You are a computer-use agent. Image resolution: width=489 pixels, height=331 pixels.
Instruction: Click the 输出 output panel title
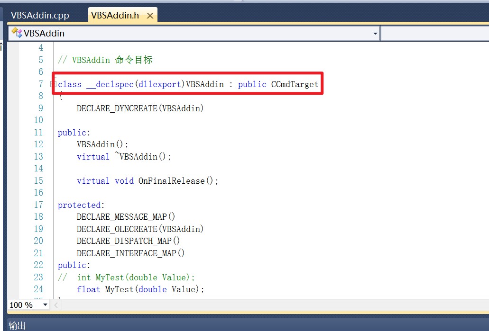(x=17, y=325)
